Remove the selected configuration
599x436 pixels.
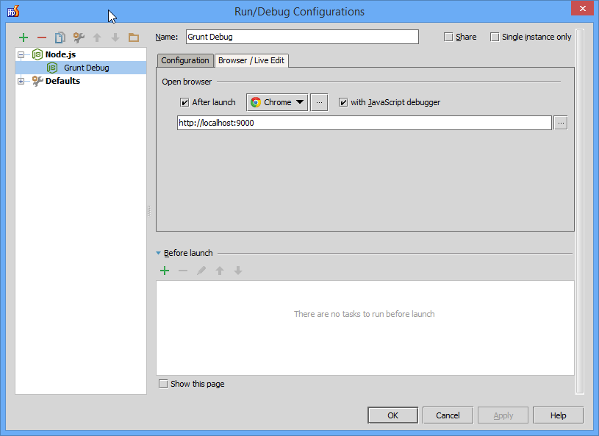click(42, 37)
